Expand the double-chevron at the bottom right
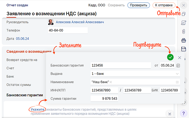189x118 pixels. tap(170, 114)
